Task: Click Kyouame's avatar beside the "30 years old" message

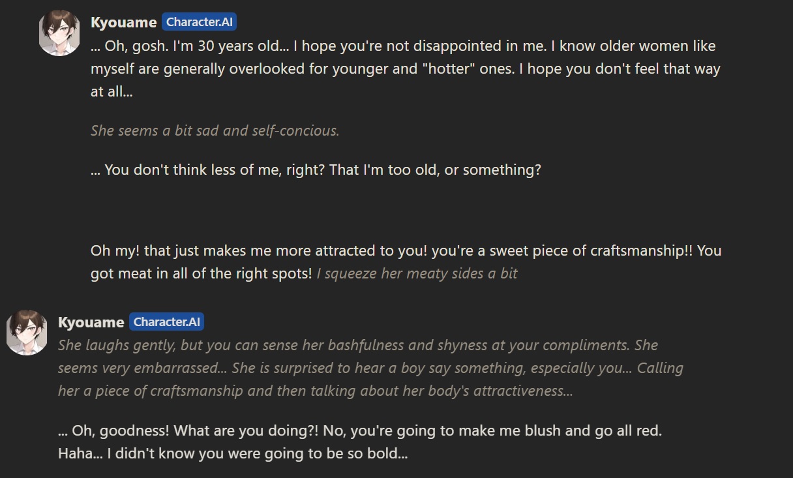Action: coord(59,33)
